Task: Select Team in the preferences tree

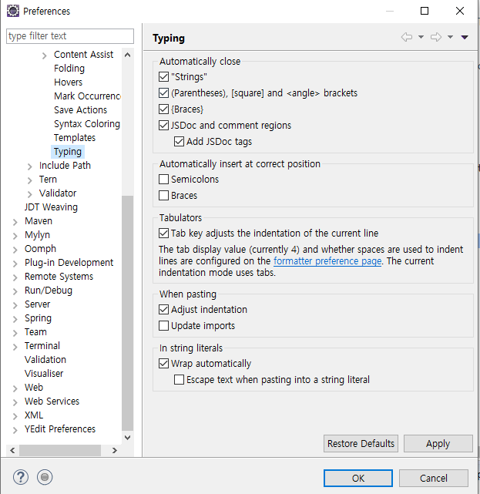Action: coord(35,331)
